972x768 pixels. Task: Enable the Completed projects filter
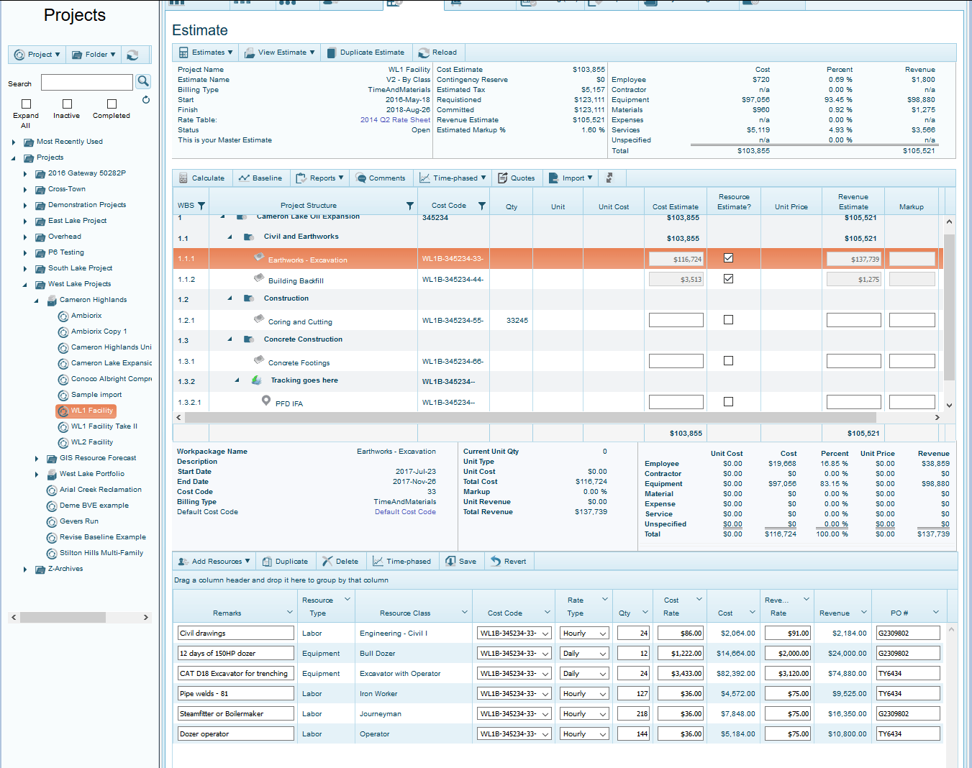point(111,105)
